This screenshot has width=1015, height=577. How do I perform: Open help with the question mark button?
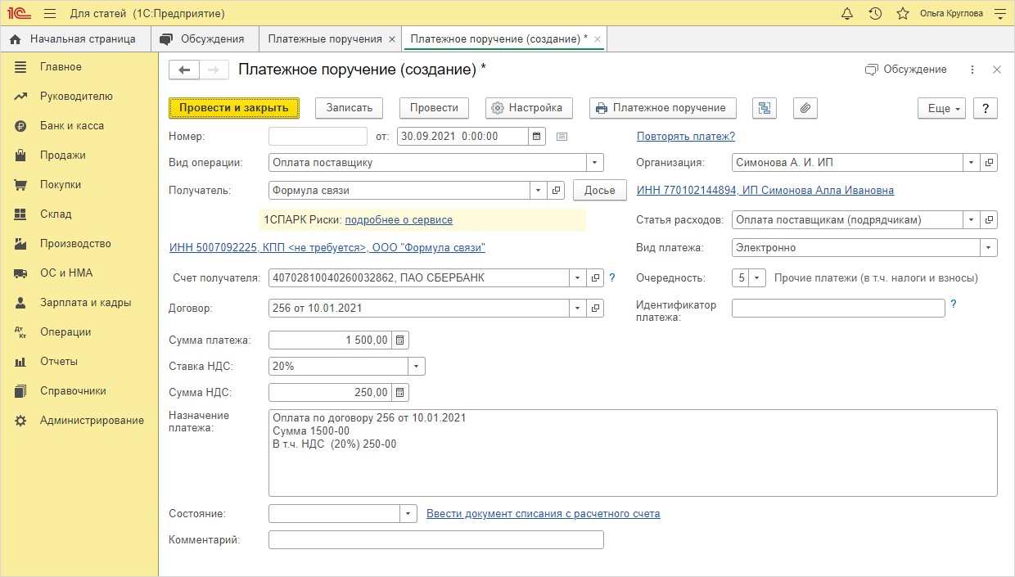click(986, 108)
